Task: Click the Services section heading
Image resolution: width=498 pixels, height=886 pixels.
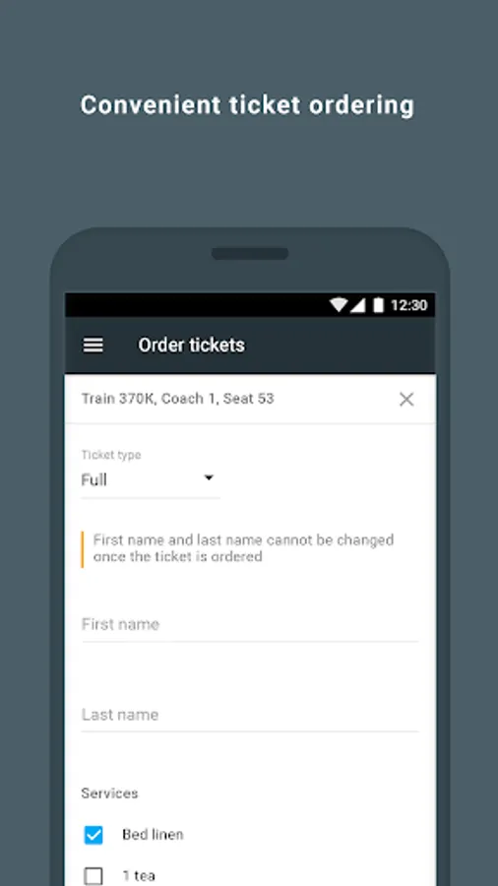Action: click(x=109, y=793)
